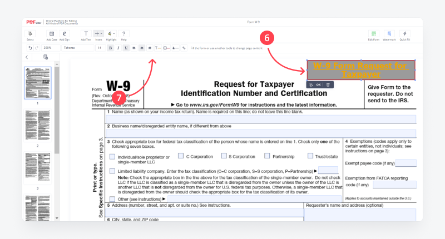Toggle Underline text formatting
Viewport: 445px width, 239px height.
126,48
